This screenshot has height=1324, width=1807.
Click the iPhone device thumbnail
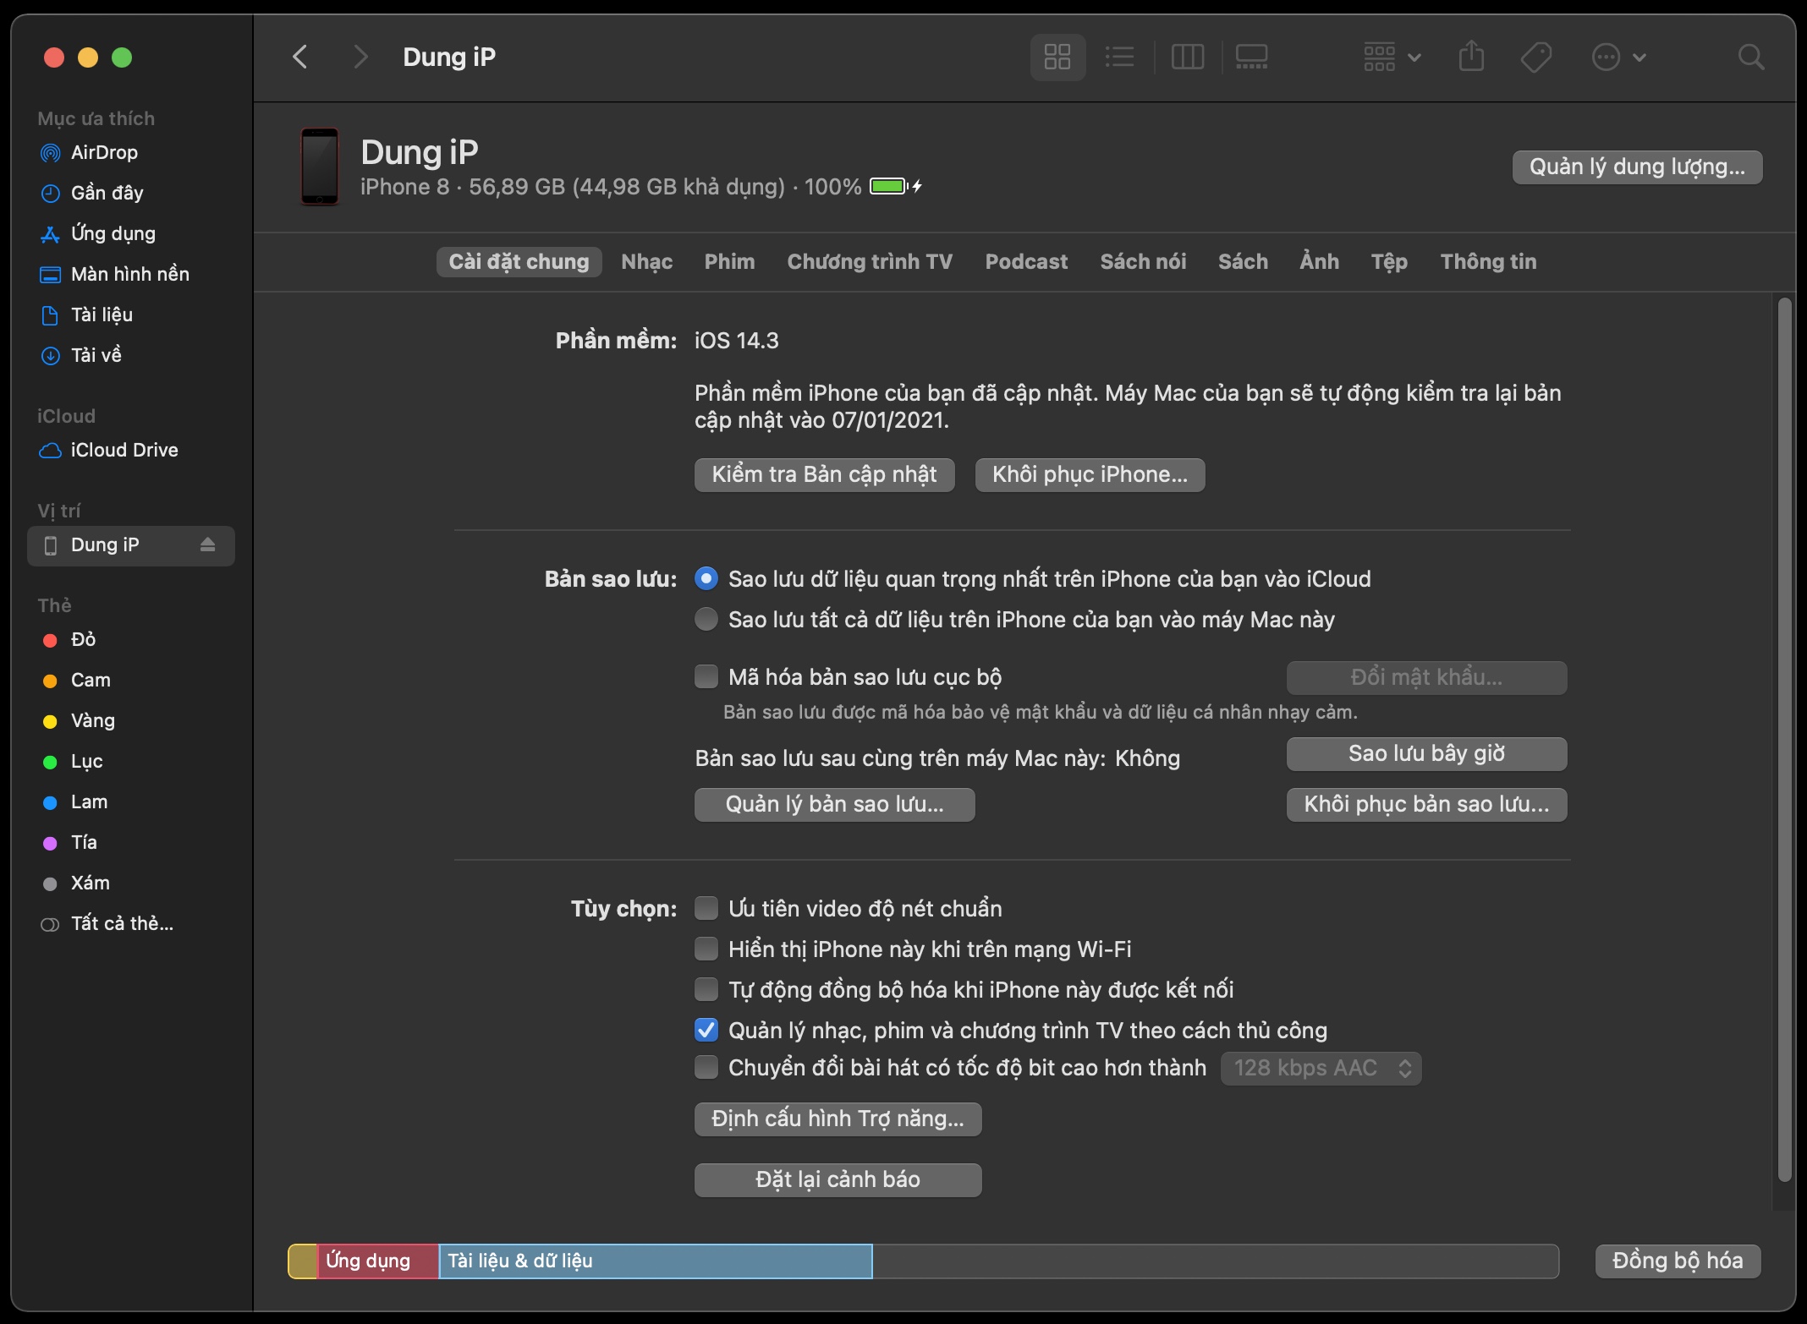(320, 167)
